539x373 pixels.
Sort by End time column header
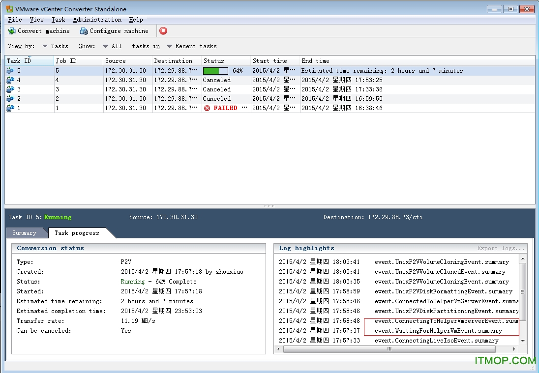418,61
